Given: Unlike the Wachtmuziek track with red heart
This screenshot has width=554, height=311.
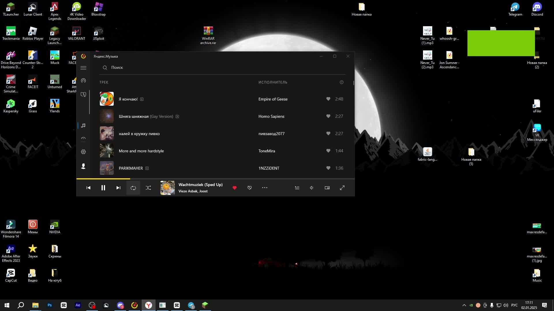Looking at the screenshot, I should (x=235, y=188).
